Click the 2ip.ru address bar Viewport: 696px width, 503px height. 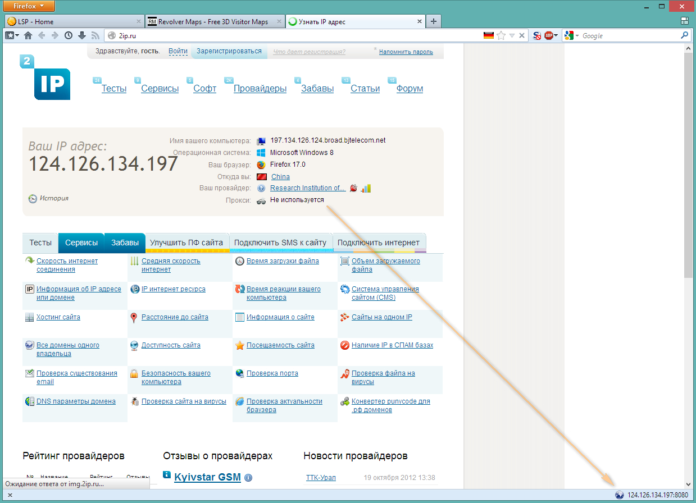click(x=292, y=35)
